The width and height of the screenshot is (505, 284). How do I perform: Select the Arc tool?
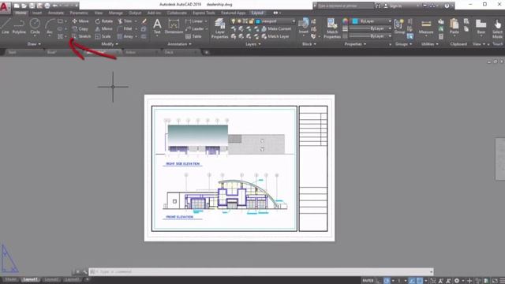(x=49, y=26)
